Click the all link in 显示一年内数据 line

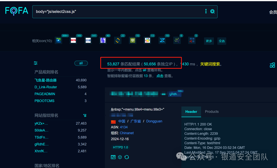[x=144, y=70]
